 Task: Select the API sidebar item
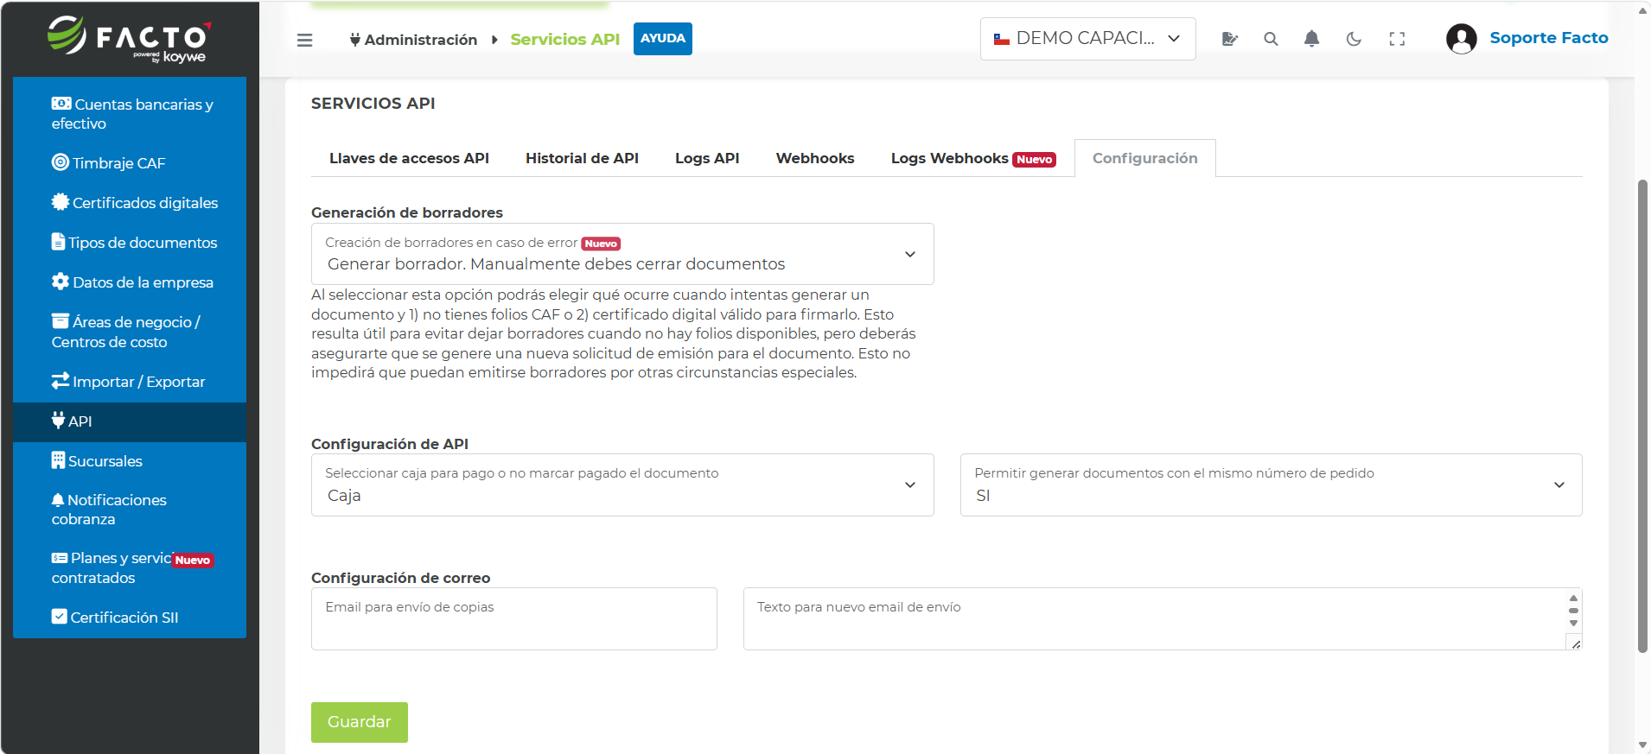[130, 421]
